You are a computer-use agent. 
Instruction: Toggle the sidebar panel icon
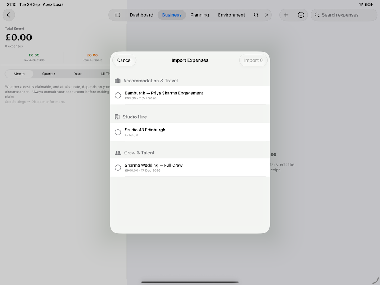pyautogui.click(x=117, y=15)
